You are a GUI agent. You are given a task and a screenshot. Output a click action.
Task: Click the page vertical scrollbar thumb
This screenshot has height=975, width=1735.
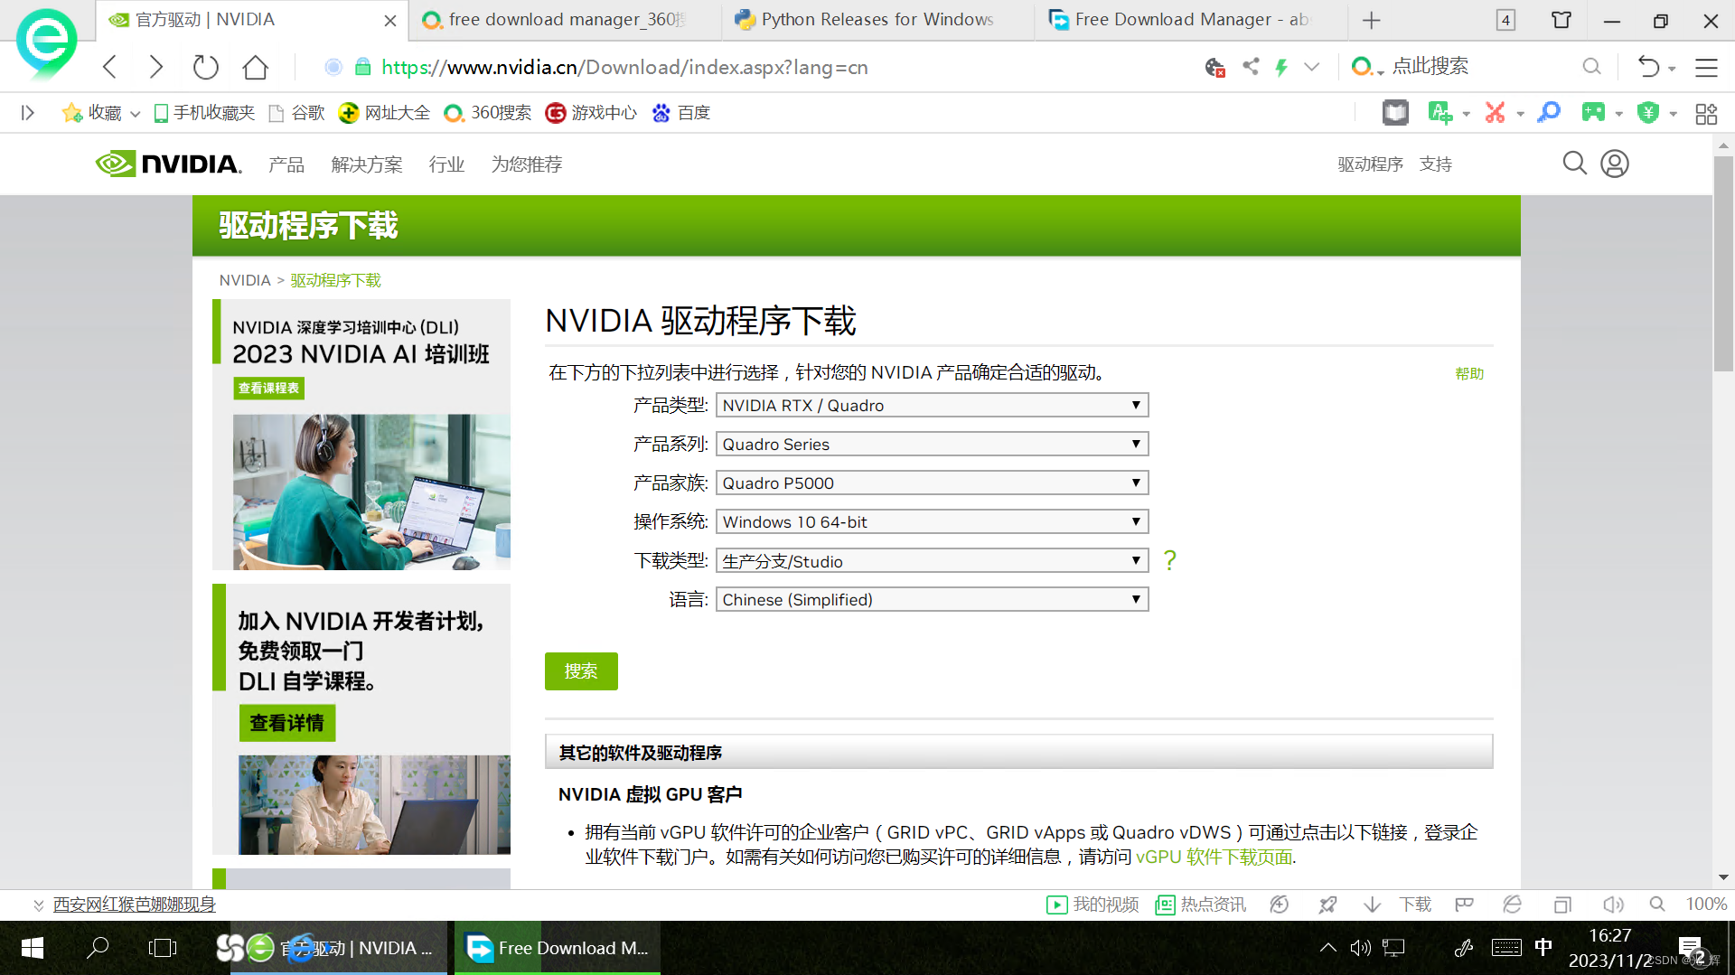1723,262
